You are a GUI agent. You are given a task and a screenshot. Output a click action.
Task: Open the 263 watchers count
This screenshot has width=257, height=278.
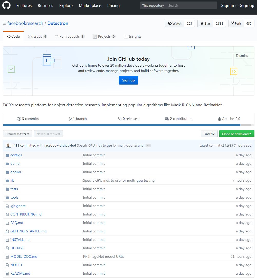189,23
